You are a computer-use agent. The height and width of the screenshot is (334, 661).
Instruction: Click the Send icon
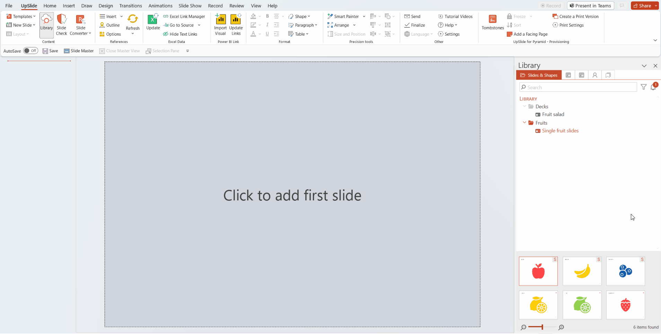point(407,16)
